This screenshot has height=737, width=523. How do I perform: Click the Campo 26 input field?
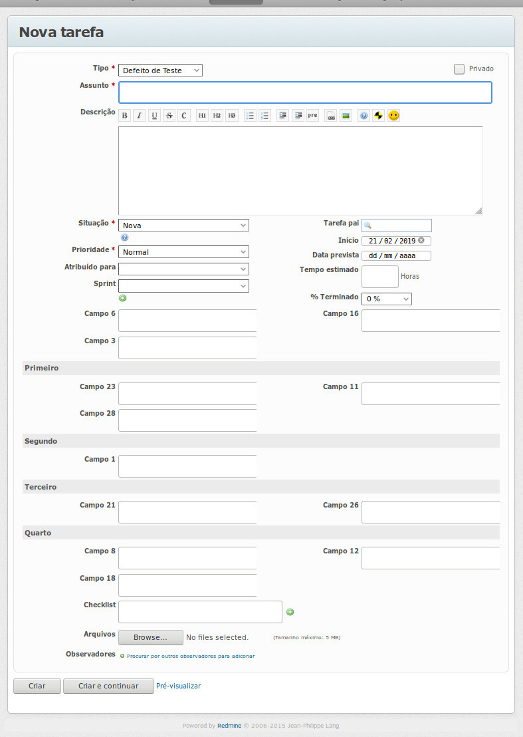coord(431,512)
